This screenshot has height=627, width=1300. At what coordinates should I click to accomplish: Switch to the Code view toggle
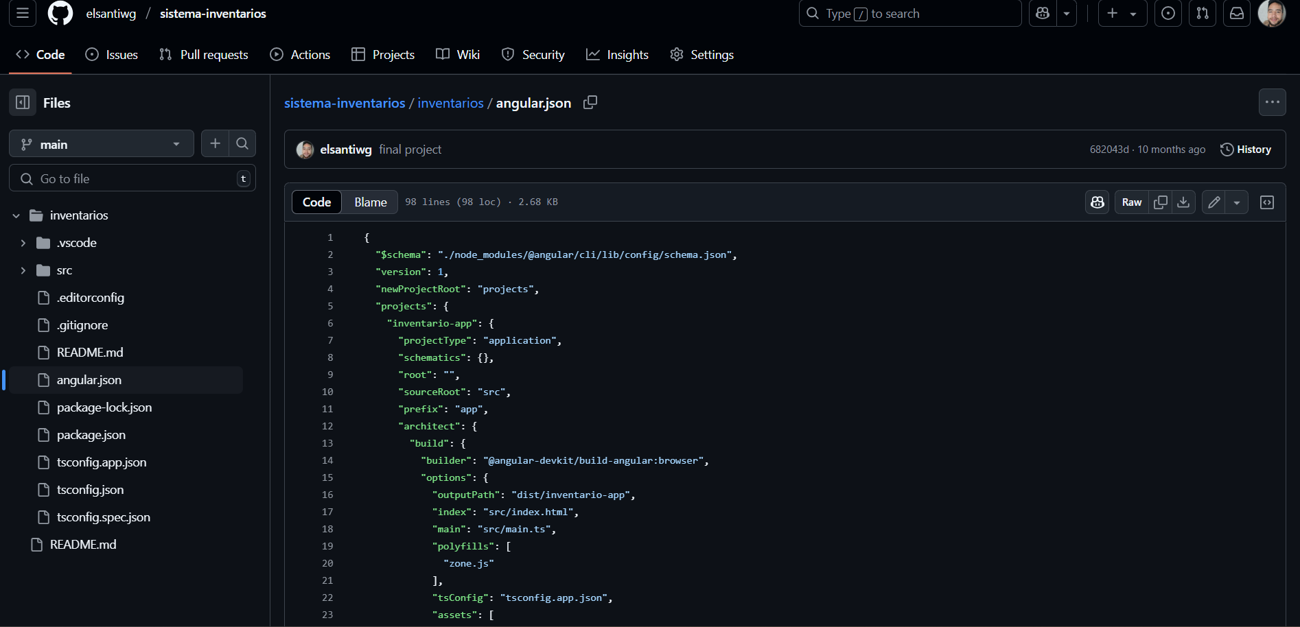coord(317,202)
